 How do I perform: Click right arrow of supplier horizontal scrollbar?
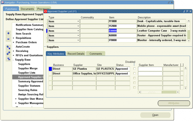(178, 92)
